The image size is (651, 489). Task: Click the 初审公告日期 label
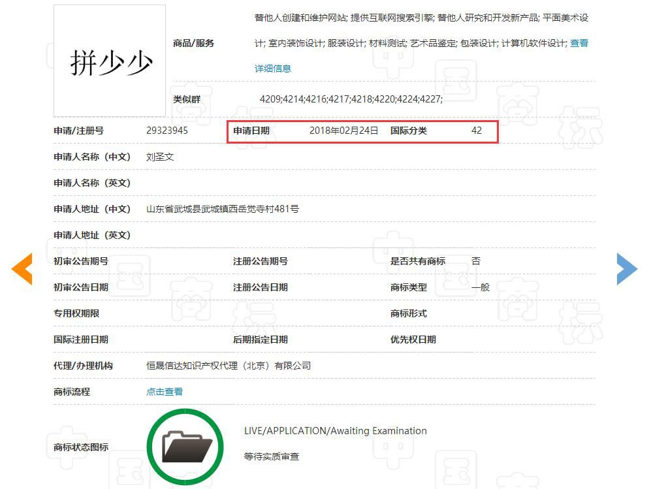coord(81,287)
